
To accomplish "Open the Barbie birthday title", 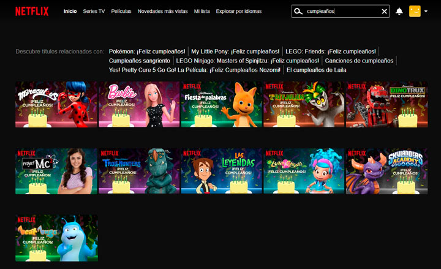I will click(139, 104).
